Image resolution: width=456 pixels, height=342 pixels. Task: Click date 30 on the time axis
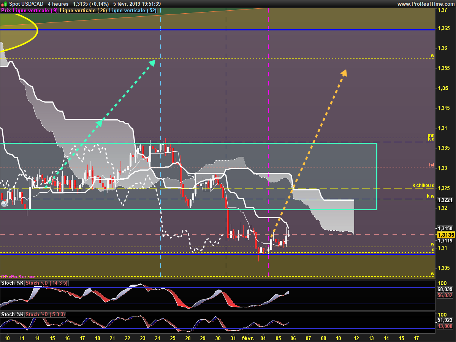(x=218, y=338)
